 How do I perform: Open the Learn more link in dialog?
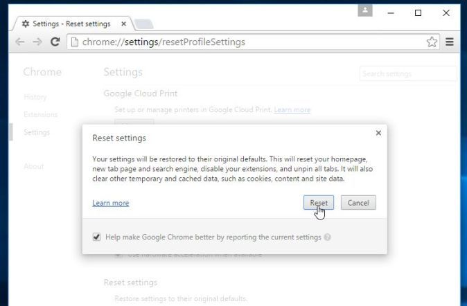(110, 203)
